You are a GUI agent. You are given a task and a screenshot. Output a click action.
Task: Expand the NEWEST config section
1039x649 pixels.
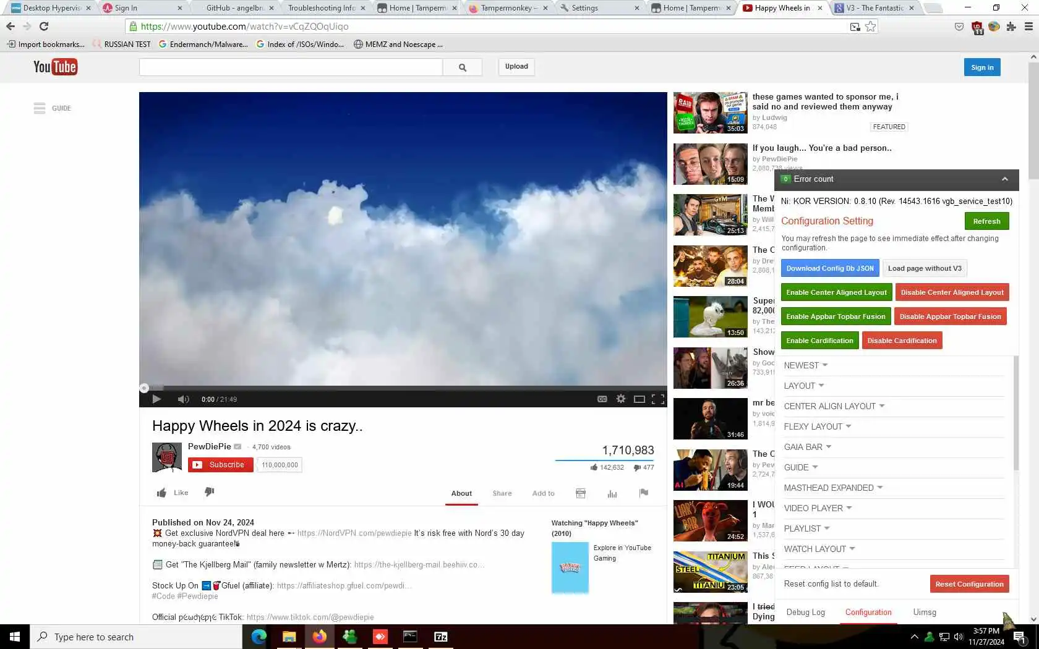click(805, 365)
